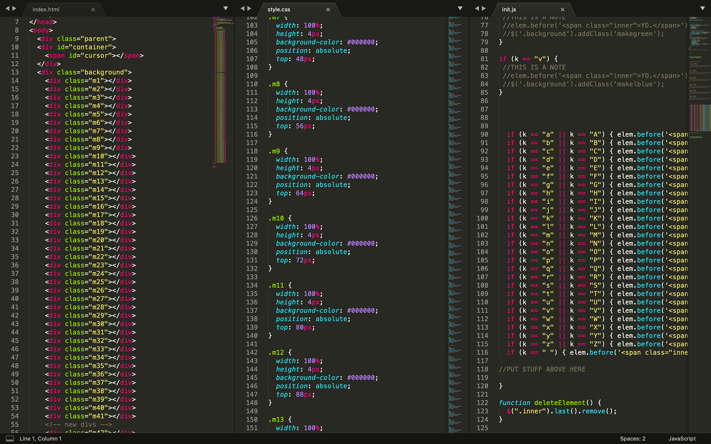
Task: Click Line 1, Column 1 status text
Action: 40,438
